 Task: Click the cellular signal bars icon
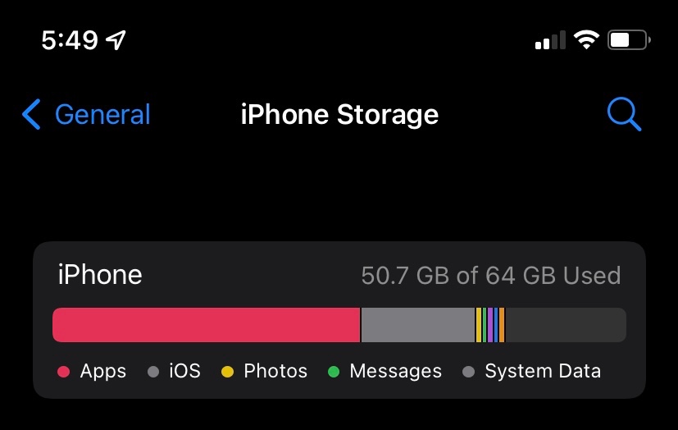click(x=549, y=40)
